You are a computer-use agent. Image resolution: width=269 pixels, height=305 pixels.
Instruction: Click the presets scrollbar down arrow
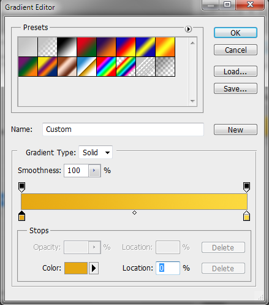pyautogui.click(x=192, y=101)
